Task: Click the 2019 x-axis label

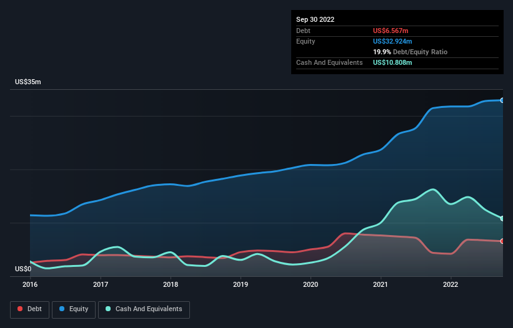Action: (x=241, y=284)
